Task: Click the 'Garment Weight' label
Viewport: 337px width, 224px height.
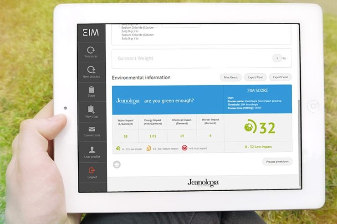Action: tap(135, 58)
